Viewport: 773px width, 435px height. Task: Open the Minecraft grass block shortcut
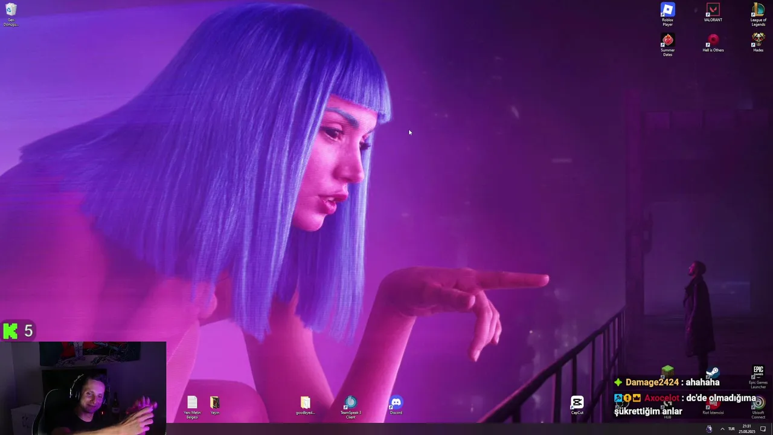667,372
